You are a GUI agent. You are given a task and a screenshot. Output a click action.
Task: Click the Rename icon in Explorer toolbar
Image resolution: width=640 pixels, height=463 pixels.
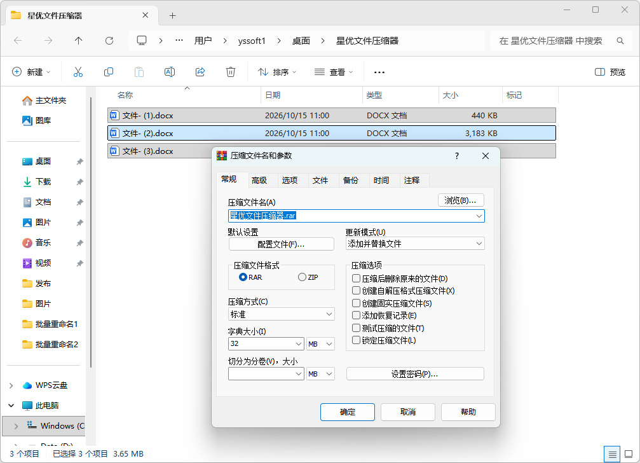coord(170,73)
